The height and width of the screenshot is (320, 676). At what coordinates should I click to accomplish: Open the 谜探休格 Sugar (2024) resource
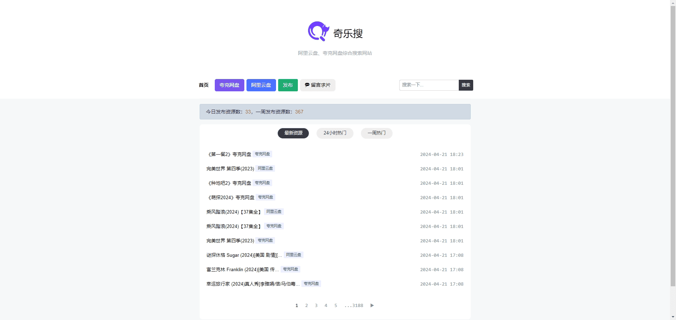pos(244,255)
